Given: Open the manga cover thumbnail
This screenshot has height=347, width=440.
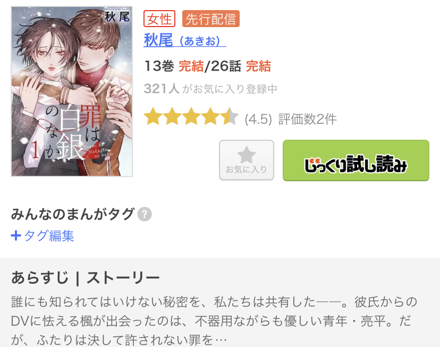Looking at the screenshot, I should point(72,91).
